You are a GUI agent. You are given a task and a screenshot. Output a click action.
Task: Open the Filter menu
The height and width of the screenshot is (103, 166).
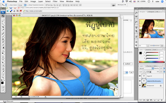[55, 1]
